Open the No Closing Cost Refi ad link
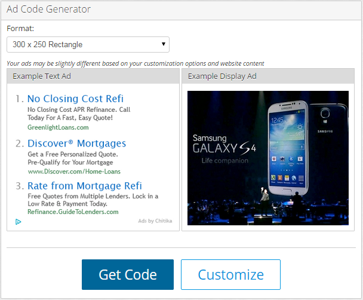The image size is (363, 300). coord(75,99)
